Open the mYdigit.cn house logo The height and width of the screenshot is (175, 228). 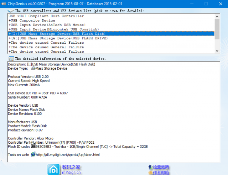tap(53, 169)
